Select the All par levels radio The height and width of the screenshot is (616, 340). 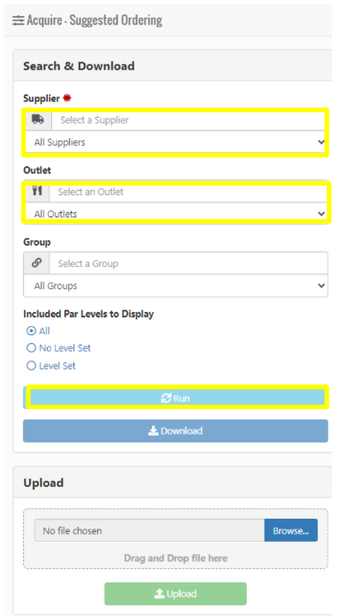pyautogui.click(x=31, y=331)
